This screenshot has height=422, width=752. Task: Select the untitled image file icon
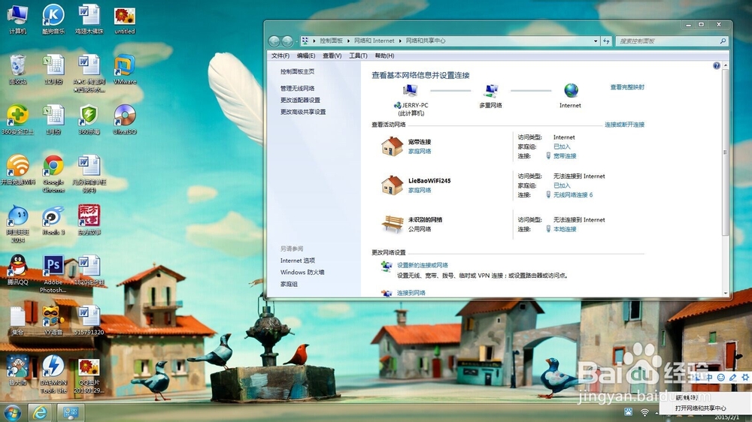pyautogui.click(x=125, y=20)
